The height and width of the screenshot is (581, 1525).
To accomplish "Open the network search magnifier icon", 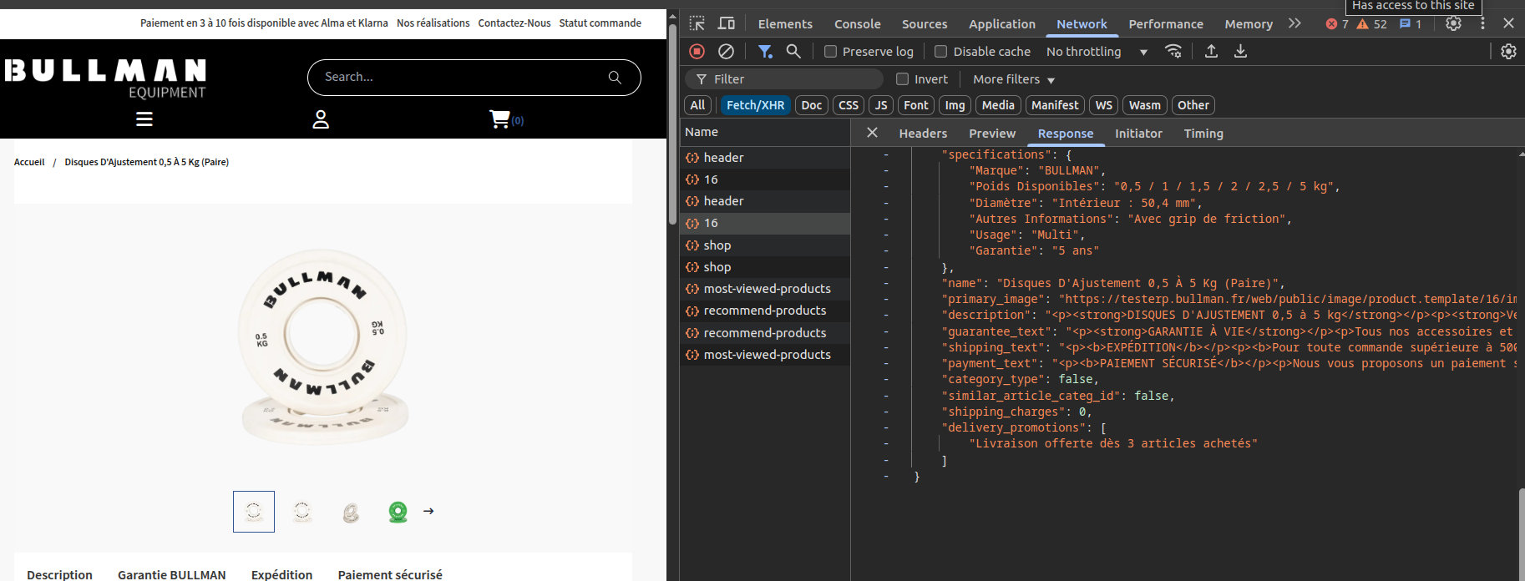I will point(793,52).
